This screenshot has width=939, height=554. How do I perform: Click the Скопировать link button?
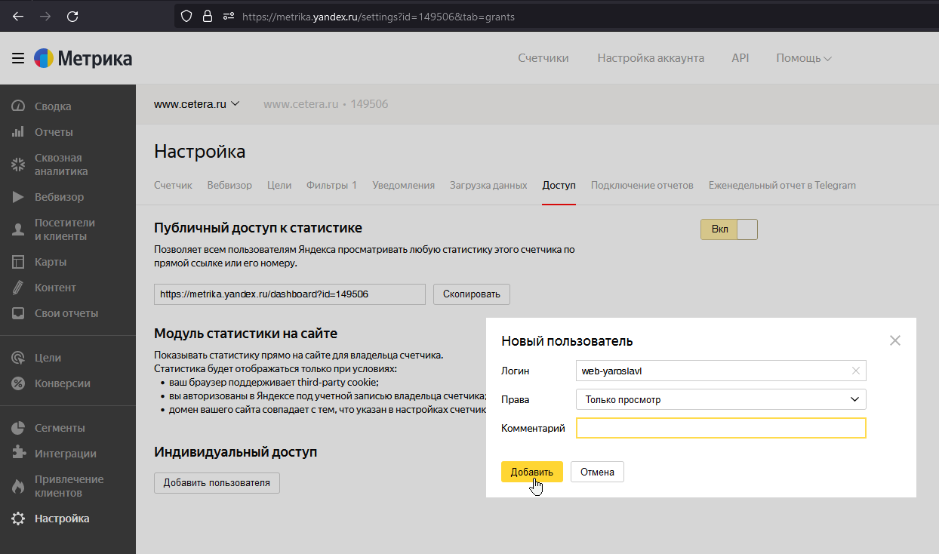pyautogui.click(x=471, y=294)
